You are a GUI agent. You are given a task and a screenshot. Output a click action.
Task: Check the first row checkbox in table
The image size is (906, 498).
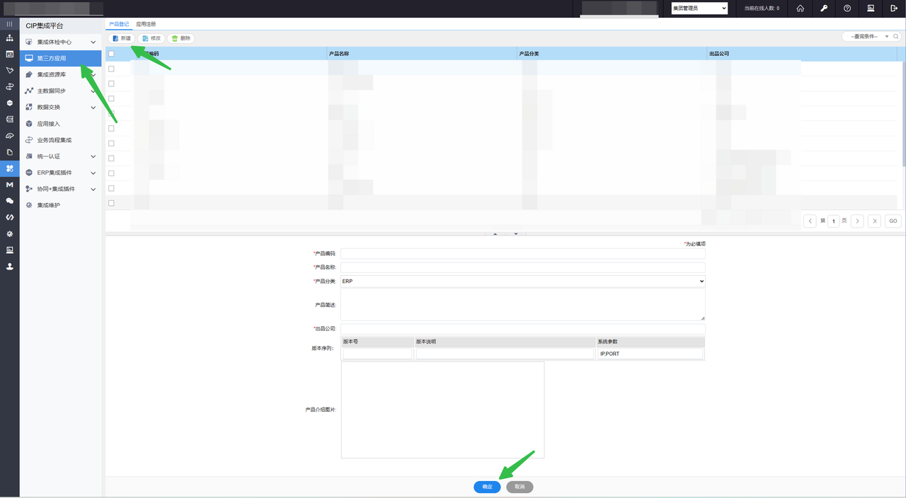click(111, 69)
